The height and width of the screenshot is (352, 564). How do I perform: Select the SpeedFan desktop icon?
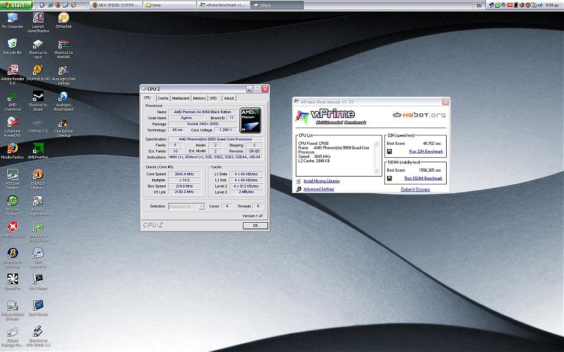[x=13, y=282]
